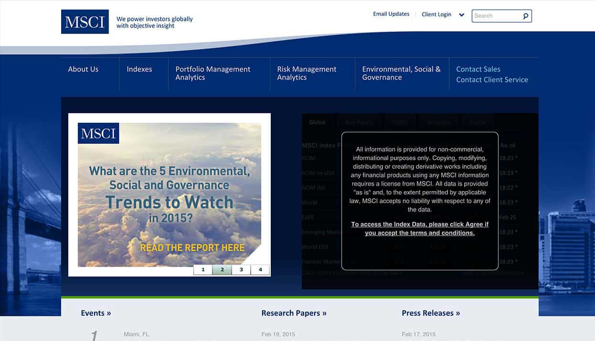Switch to the Asia Pacific tab
The height and width of the screenshot is (341, 595).
tap(359, 122)
